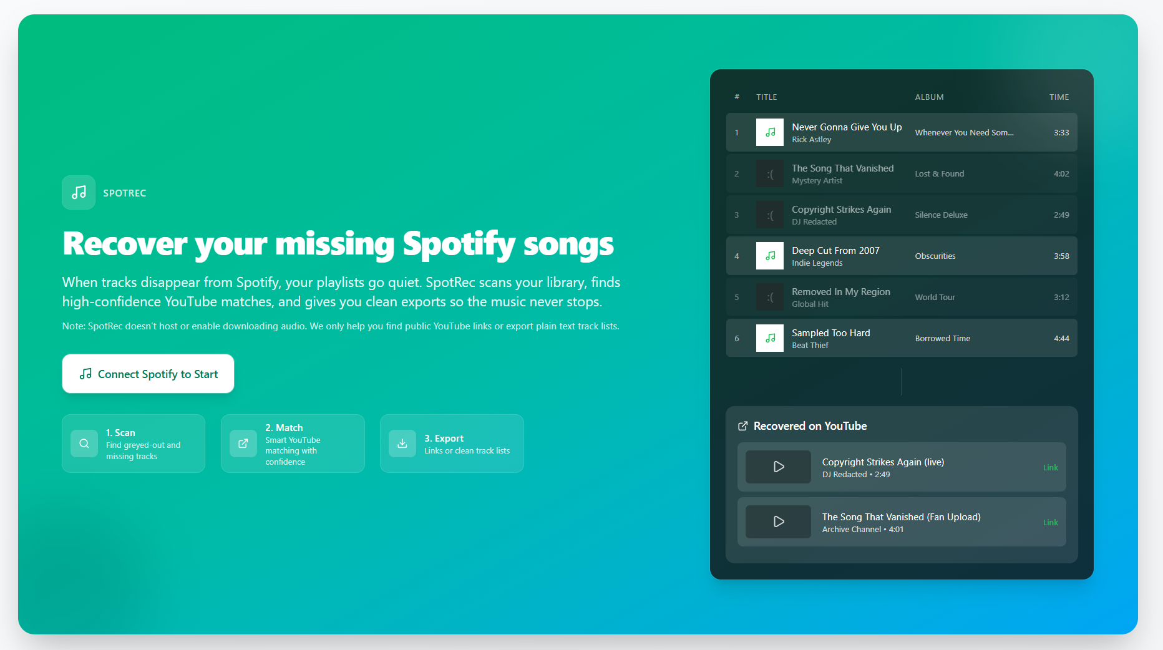Screen dimensions: 1163x650
Task: Click sad-face cover for The Song That Vanished
Action: pyautogui.click(x=770, y=173)
